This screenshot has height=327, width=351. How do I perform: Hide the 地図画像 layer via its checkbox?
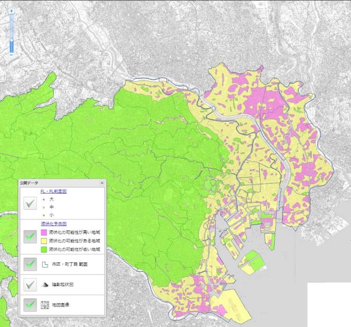coord(31,305)
